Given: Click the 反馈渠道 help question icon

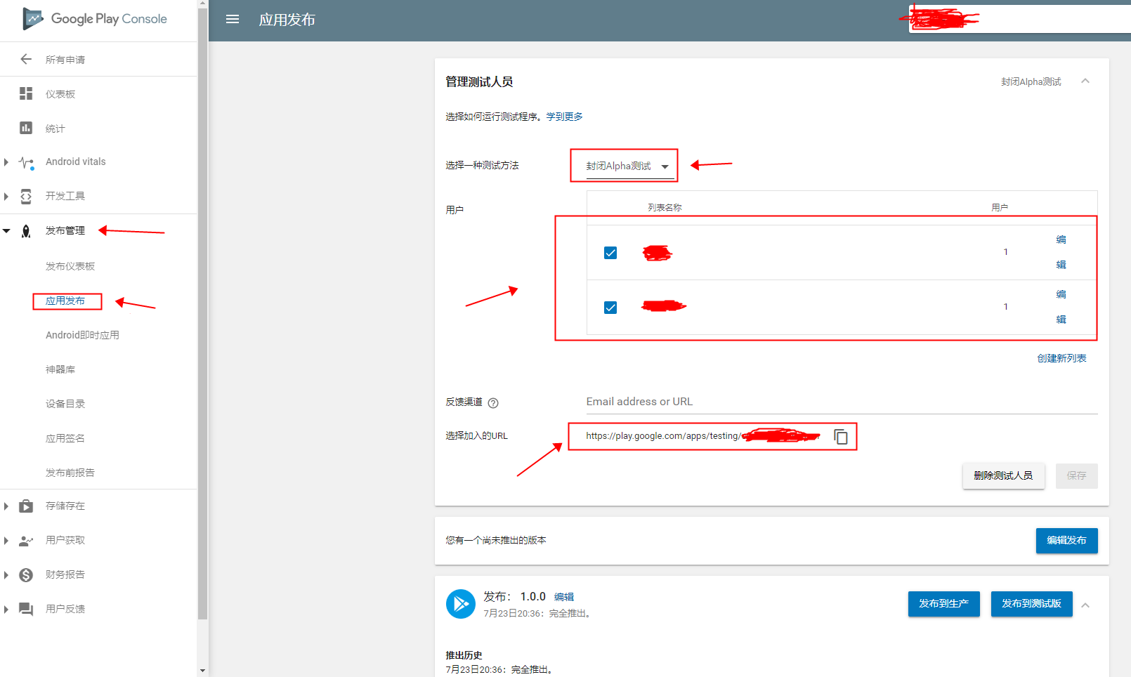Looking at the screenshot, I should pyautogui.click(x=493, y=403).
